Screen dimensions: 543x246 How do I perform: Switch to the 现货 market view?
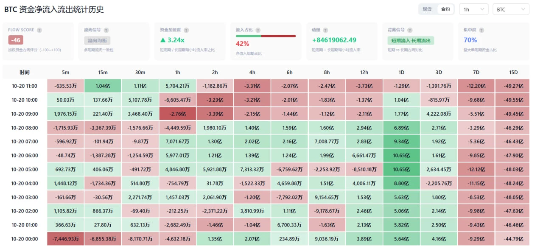[427, 9]
